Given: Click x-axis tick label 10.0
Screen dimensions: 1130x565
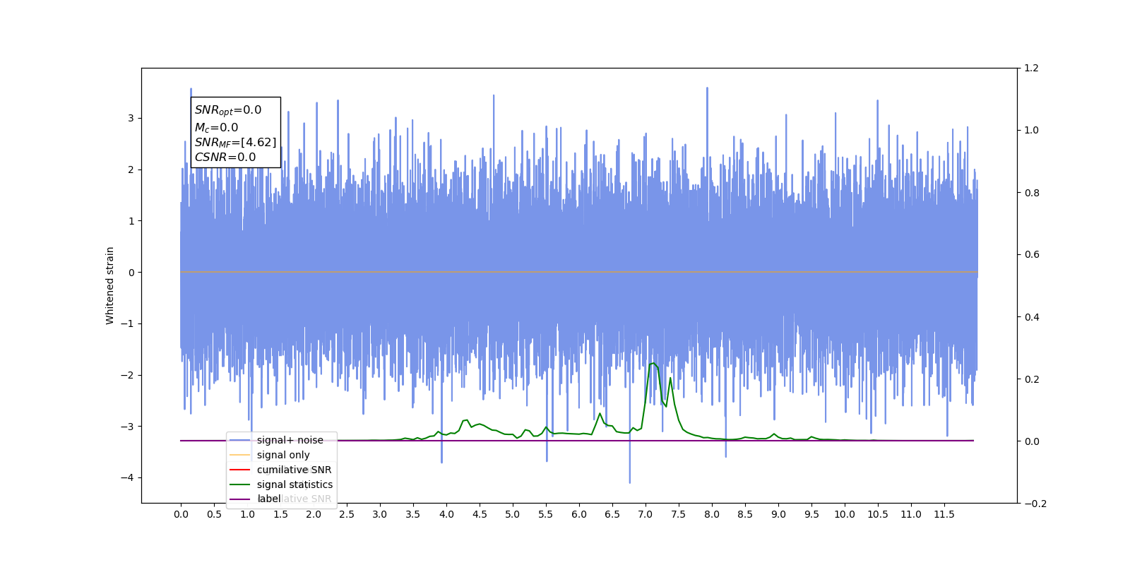Looking at the screenshot, I should [x=845, y=514].
